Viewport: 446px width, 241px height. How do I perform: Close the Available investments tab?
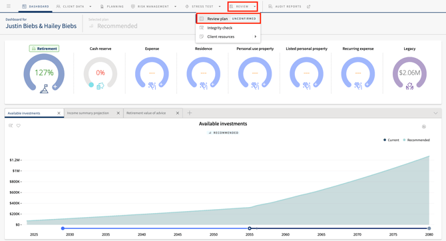click(x=59, y=113)
